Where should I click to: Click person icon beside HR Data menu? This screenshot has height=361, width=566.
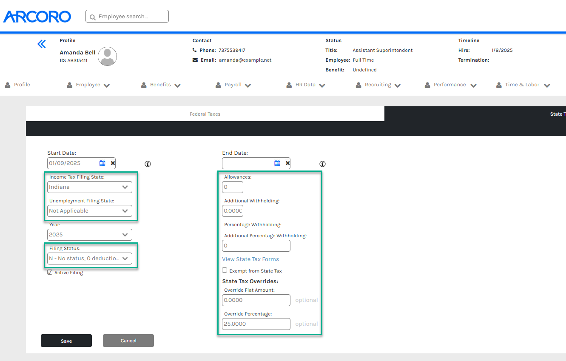click(x=289, y=85)
